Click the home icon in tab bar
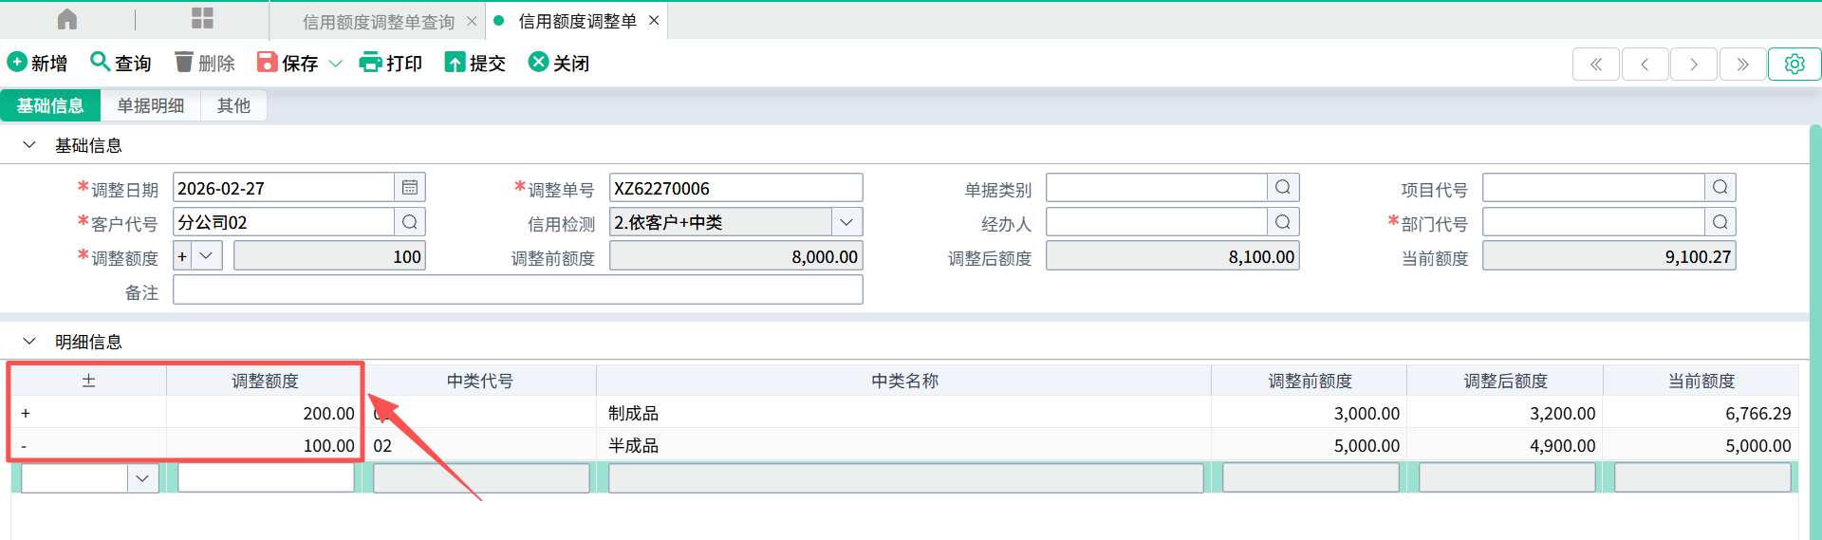Image resolution: width=1822 pixels, height=540 pixels. pyautogui.click(x=67, y=19)
